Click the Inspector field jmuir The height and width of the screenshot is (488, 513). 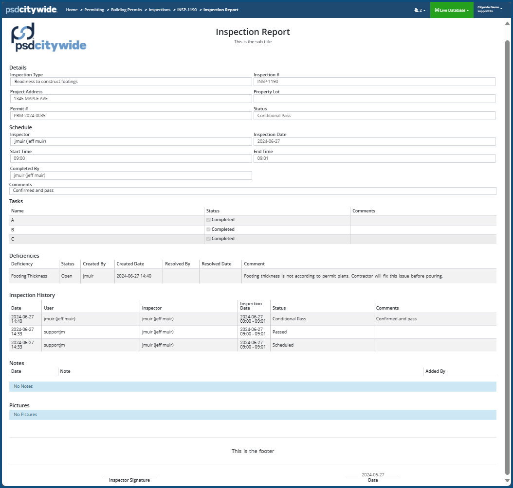[x=131, y=141]
